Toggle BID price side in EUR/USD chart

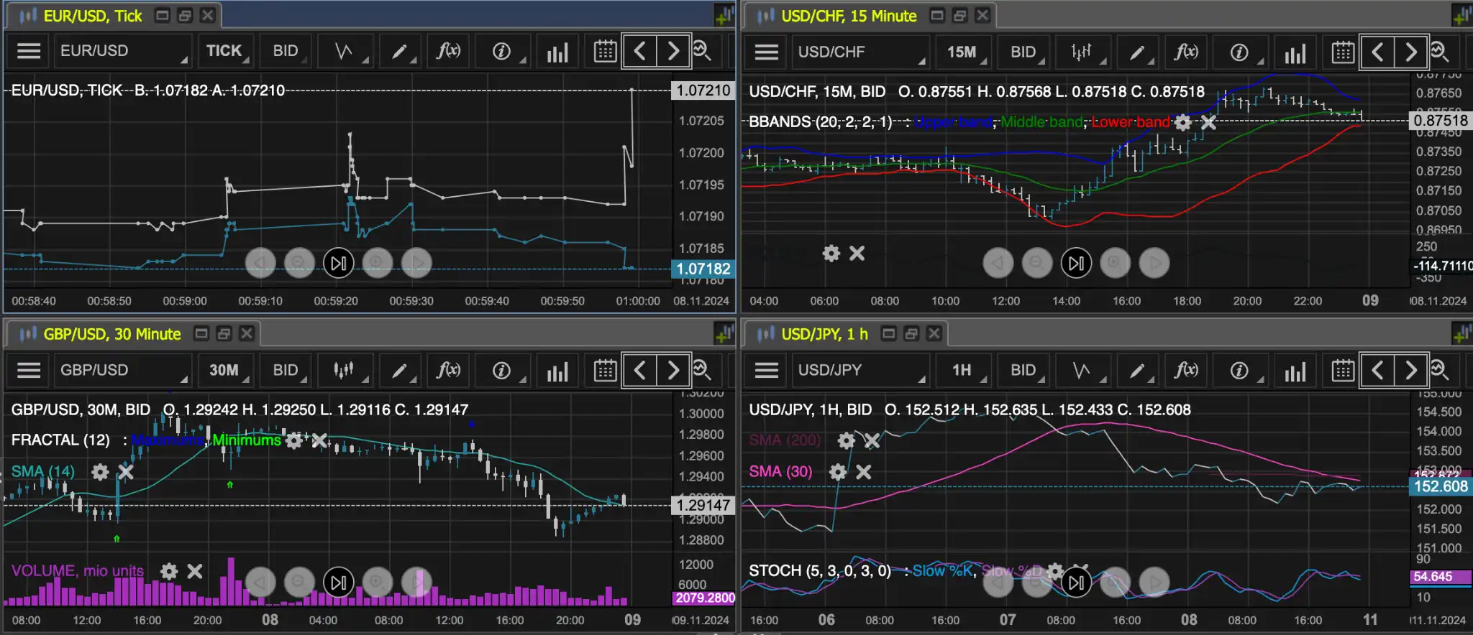[286, 51]
